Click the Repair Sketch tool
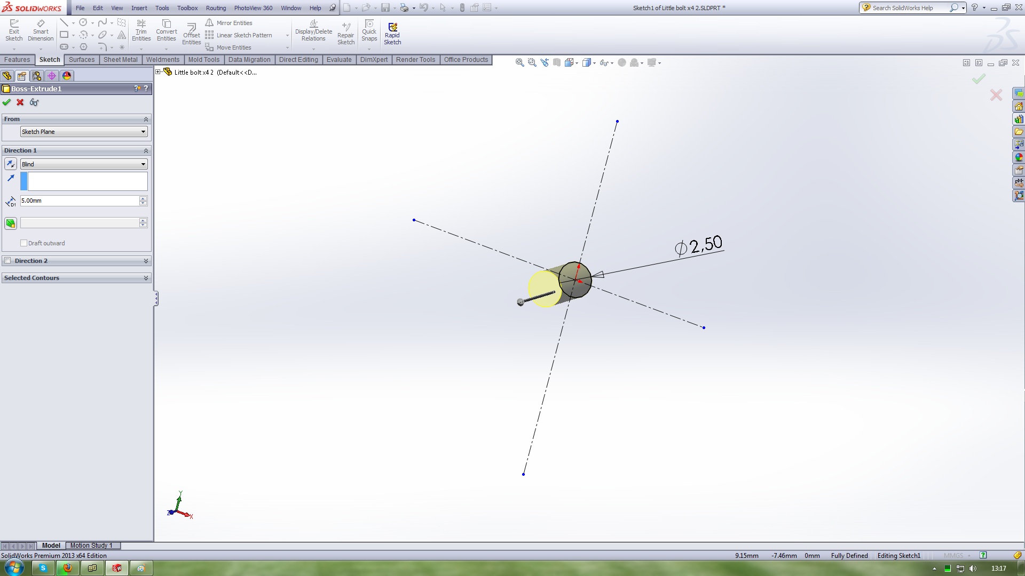Image resolution: width=1025 pixels, height=576 pixels. coord(345,34)
